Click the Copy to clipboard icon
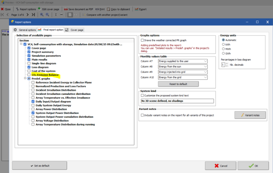 tap(109, 9)
